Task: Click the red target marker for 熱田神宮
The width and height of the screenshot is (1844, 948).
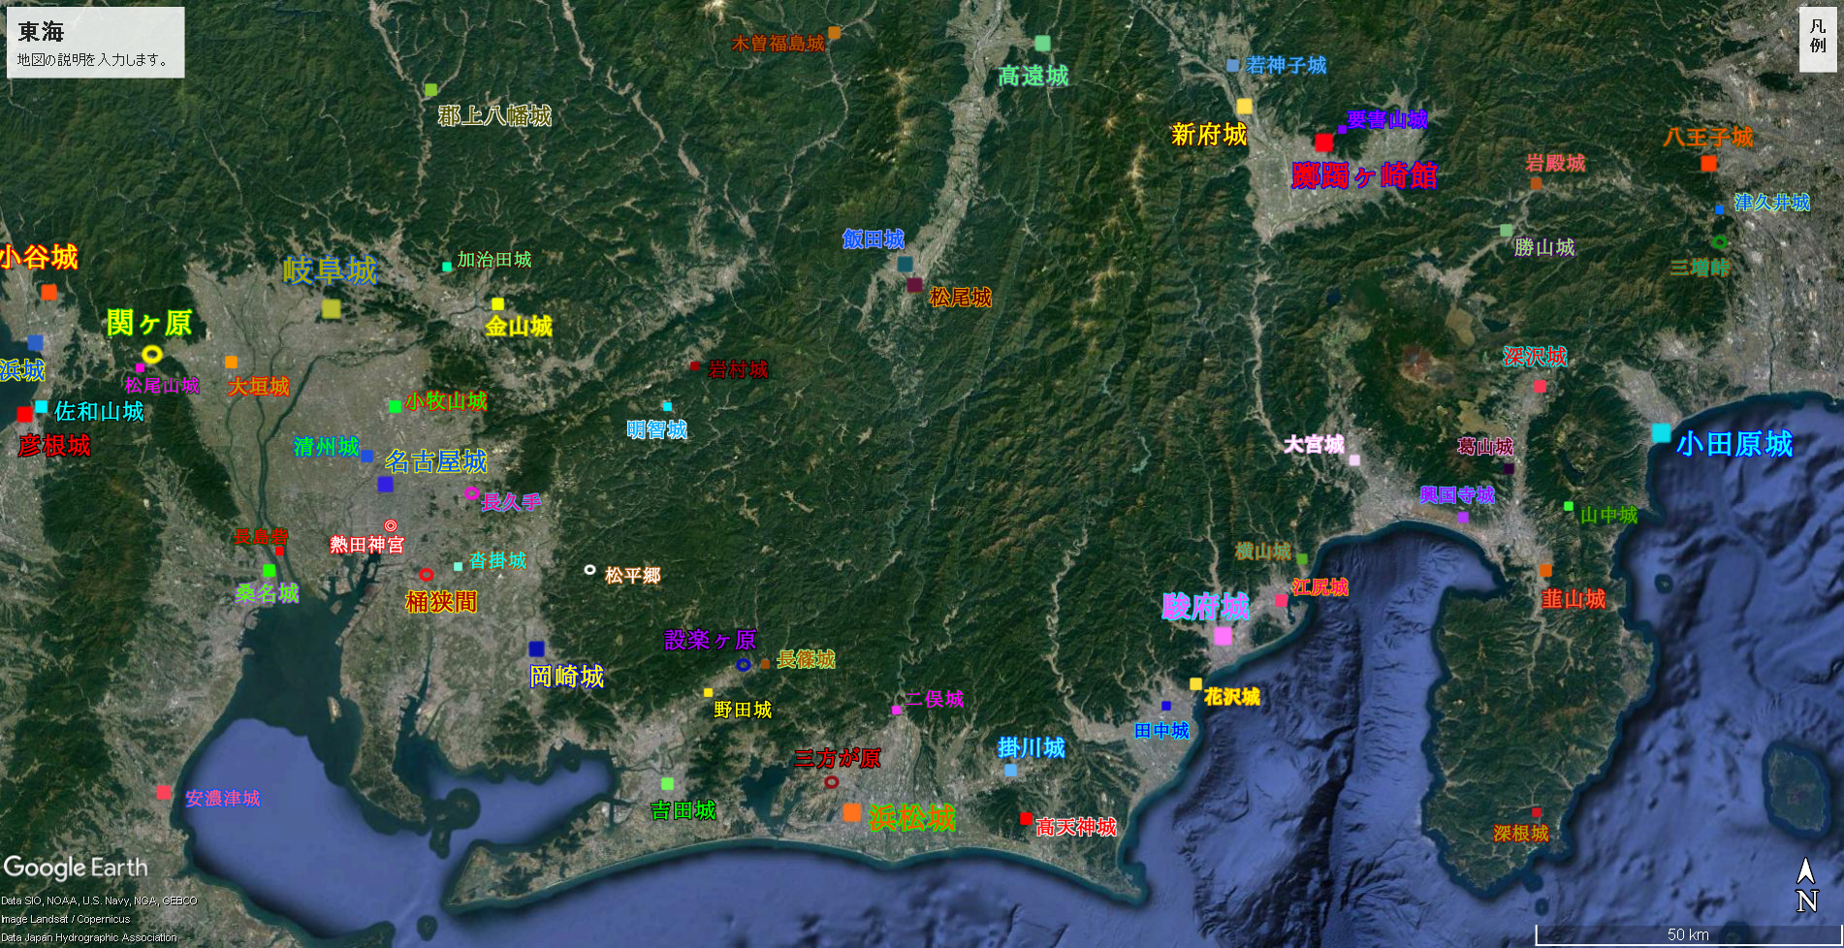Action: [x=390, y=525]
